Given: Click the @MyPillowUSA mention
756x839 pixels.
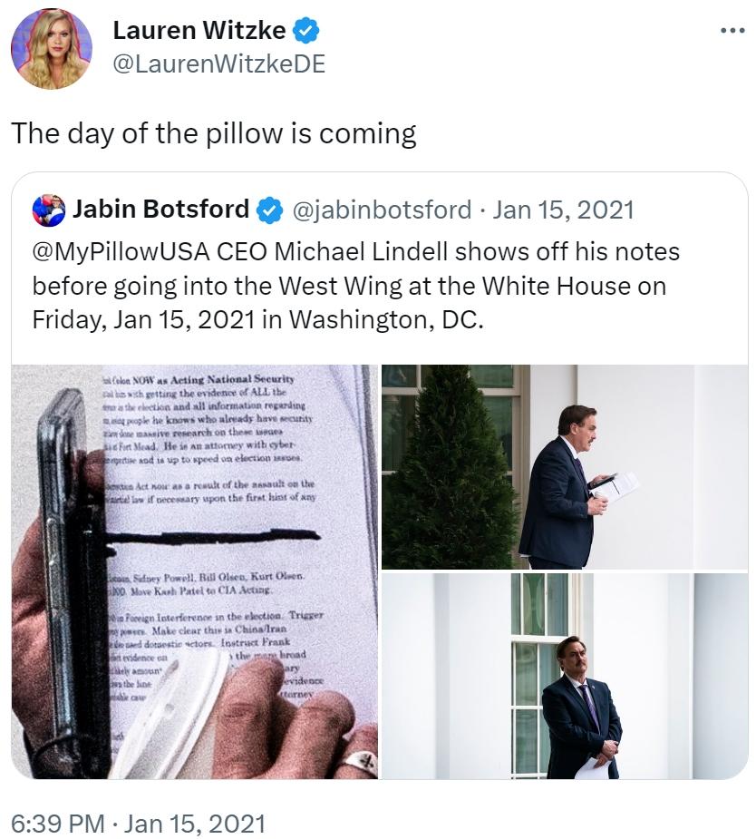Looking at the screenshot, I should click(x=121, y=252).
